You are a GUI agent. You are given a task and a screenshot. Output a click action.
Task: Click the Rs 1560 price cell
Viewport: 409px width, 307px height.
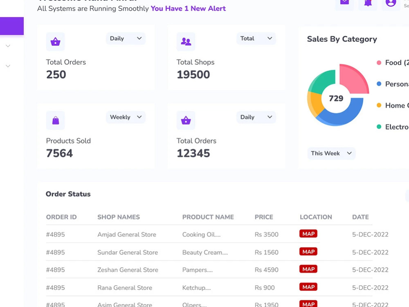[x=267, y=253]
